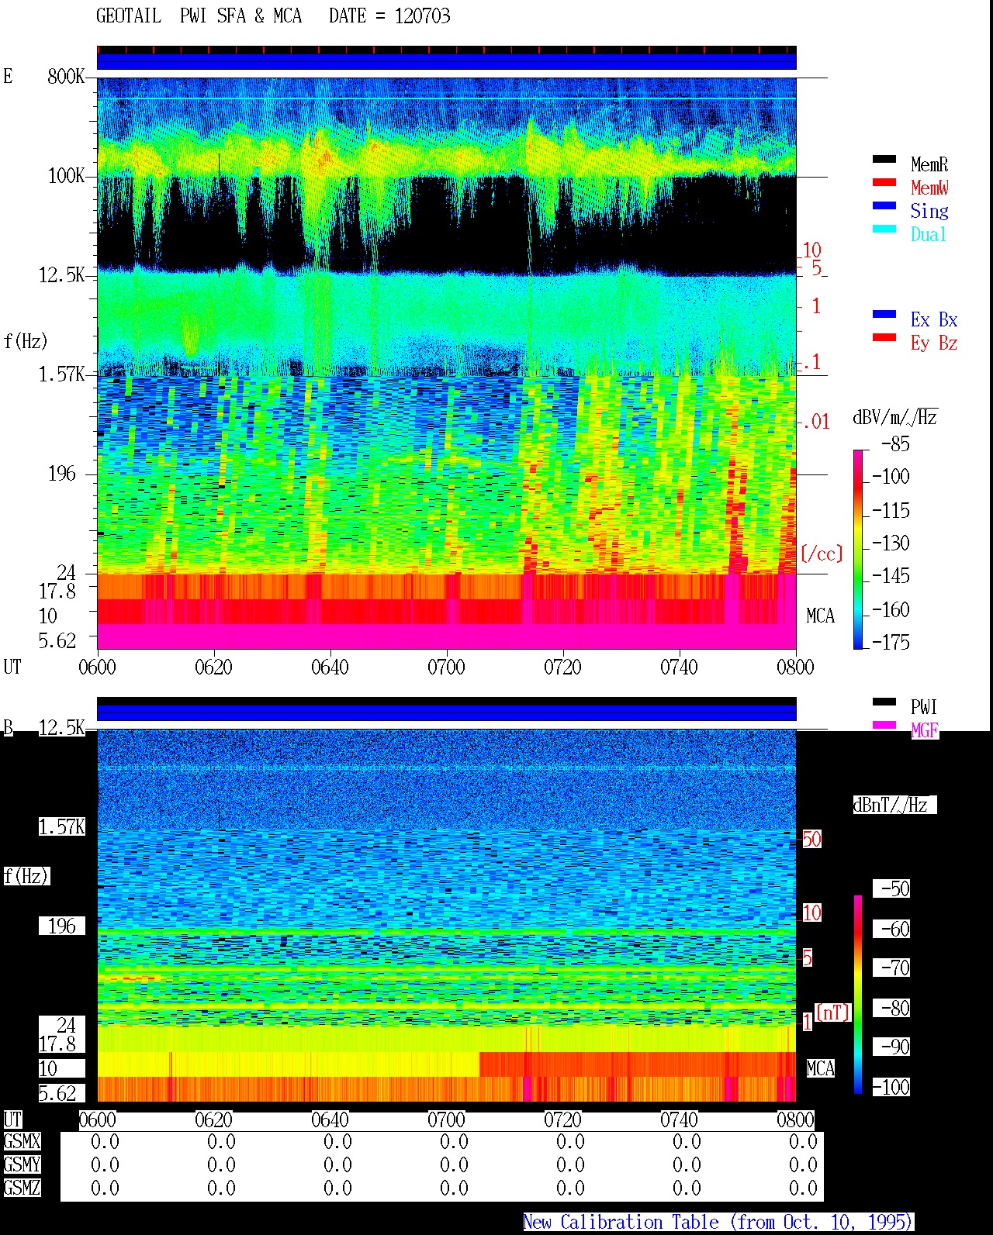Click the dBnT/√Hz unit label
The height and width of the screenshot is (1235, 993).
[894, 805]
